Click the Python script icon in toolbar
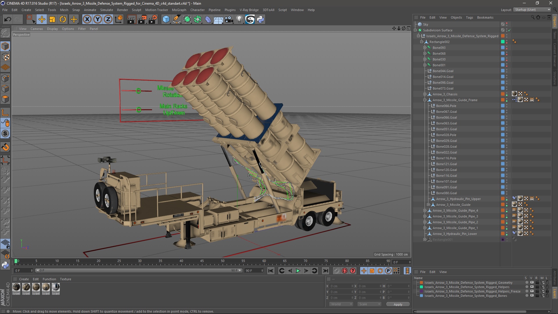The height and width of the screenshot is (314, 558). (x=260, y=19)
